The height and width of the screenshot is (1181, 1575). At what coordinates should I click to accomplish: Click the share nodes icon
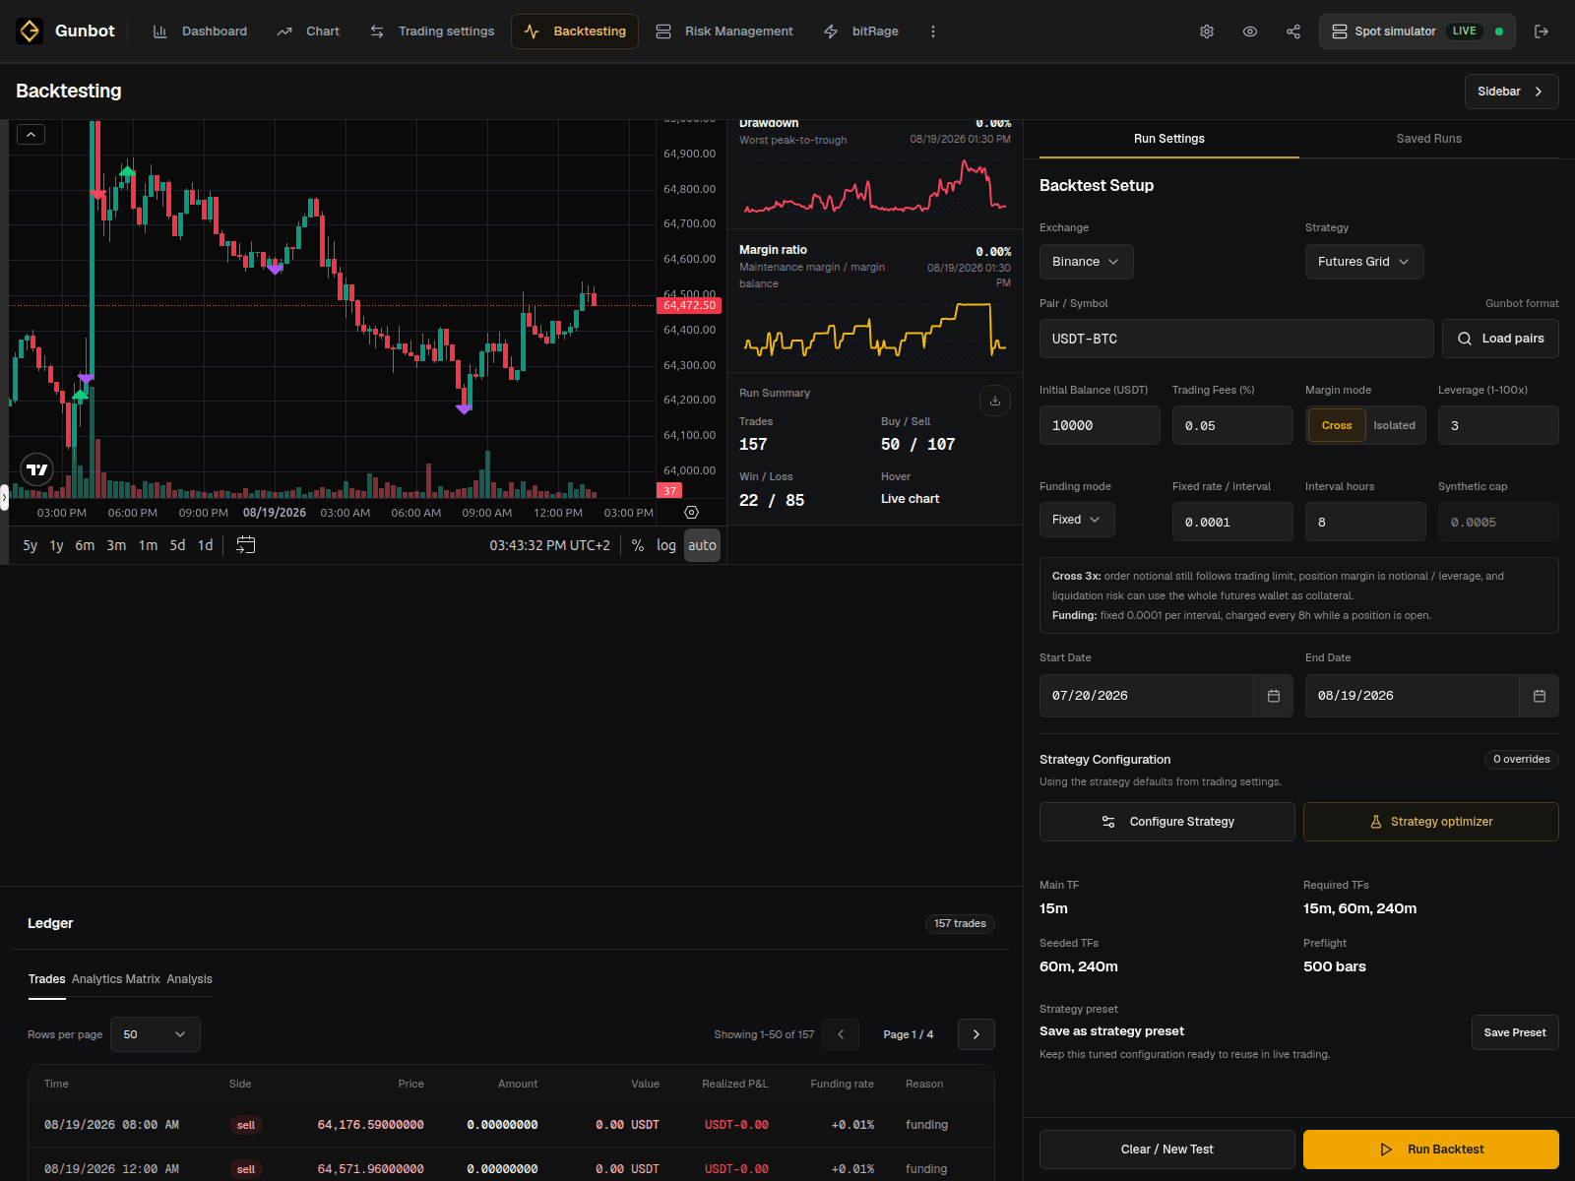tap(1293, 31)
